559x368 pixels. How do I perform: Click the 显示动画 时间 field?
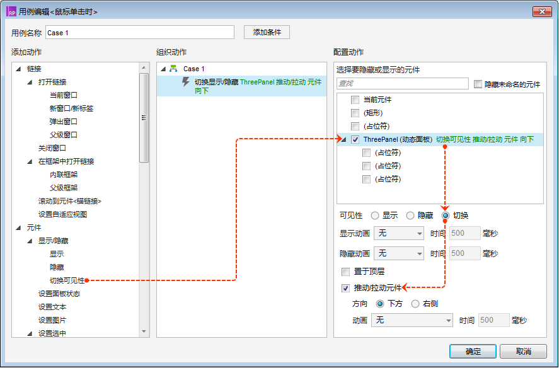point(465,234)
